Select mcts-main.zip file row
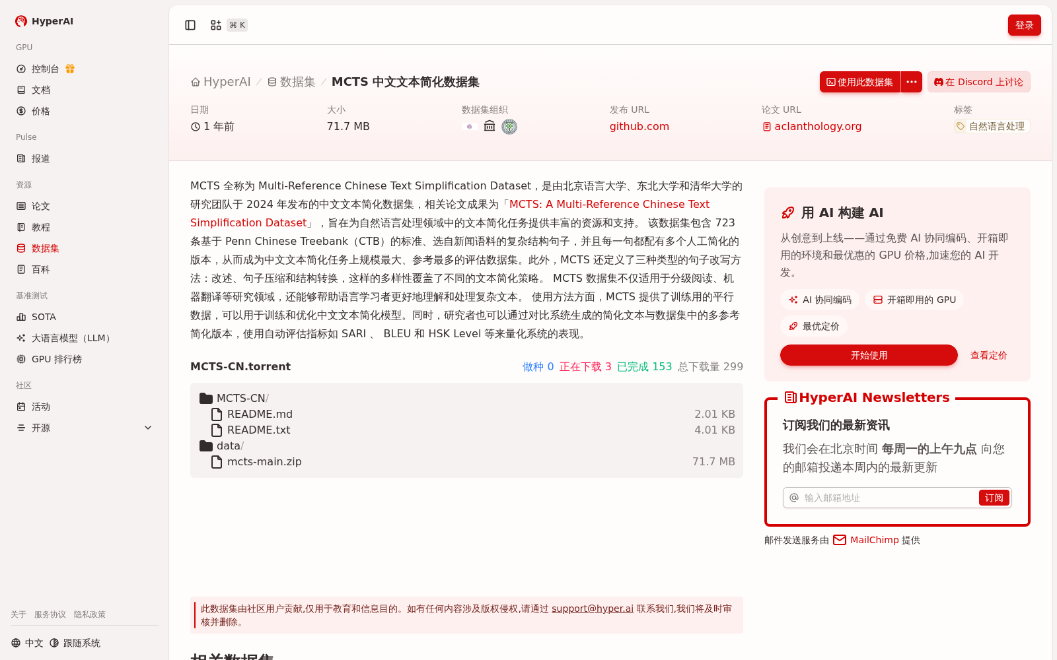Image resolution: width=1057 pixels, height=660 pixels. click(466, 461)
